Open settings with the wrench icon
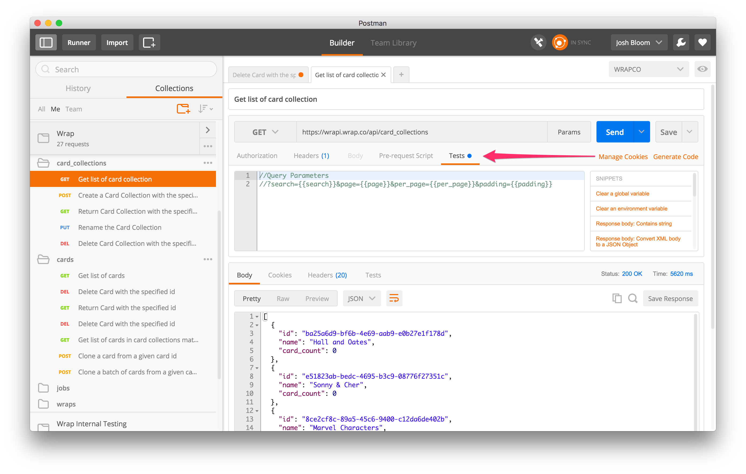The image size is (746, 474). 681,42
